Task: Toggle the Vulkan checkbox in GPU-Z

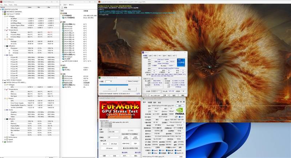Action: [153, 153]
